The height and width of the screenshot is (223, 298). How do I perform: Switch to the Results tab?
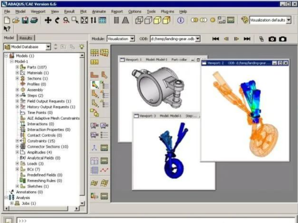[26, 38]
